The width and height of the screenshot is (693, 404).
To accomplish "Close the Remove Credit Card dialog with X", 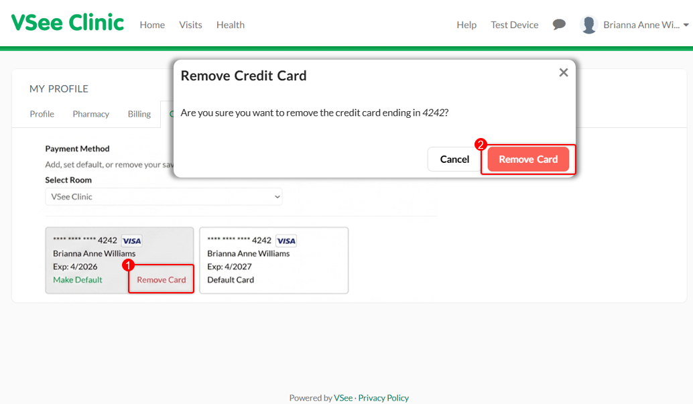I will point(564,72).
